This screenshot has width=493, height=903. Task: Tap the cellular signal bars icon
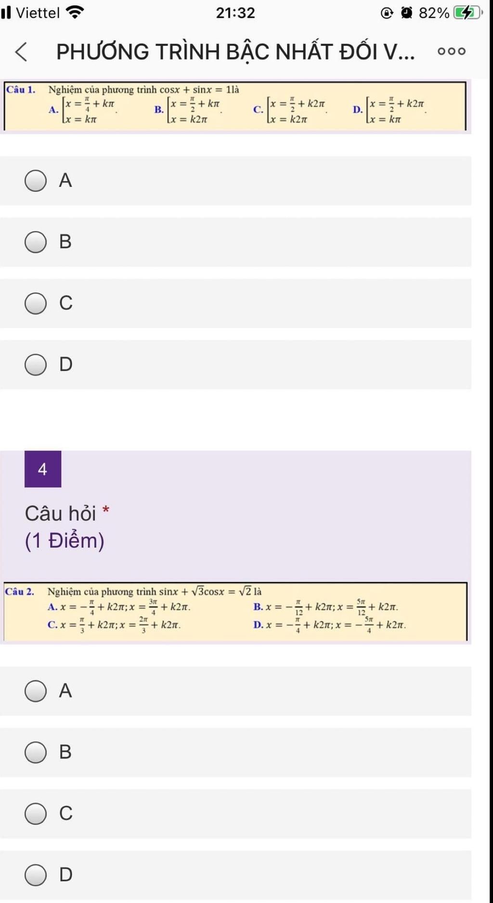[6, 13]
